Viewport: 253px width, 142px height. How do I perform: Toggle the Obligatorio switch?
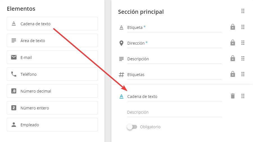pyautogui.click(x=132, y=127)
